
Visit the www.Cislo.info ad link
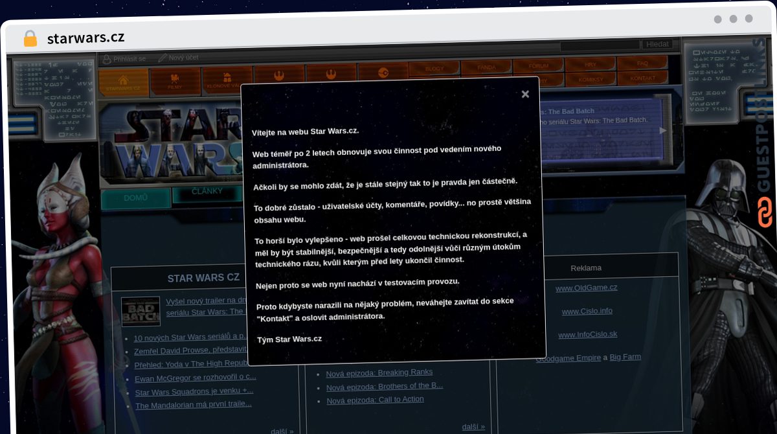[x=587, y=312]
